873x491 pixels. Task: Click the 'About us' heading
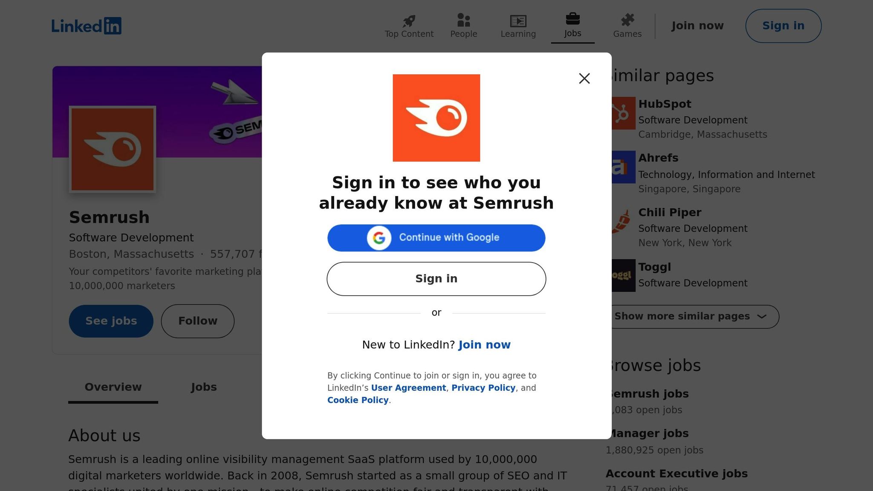coord(104,436)
